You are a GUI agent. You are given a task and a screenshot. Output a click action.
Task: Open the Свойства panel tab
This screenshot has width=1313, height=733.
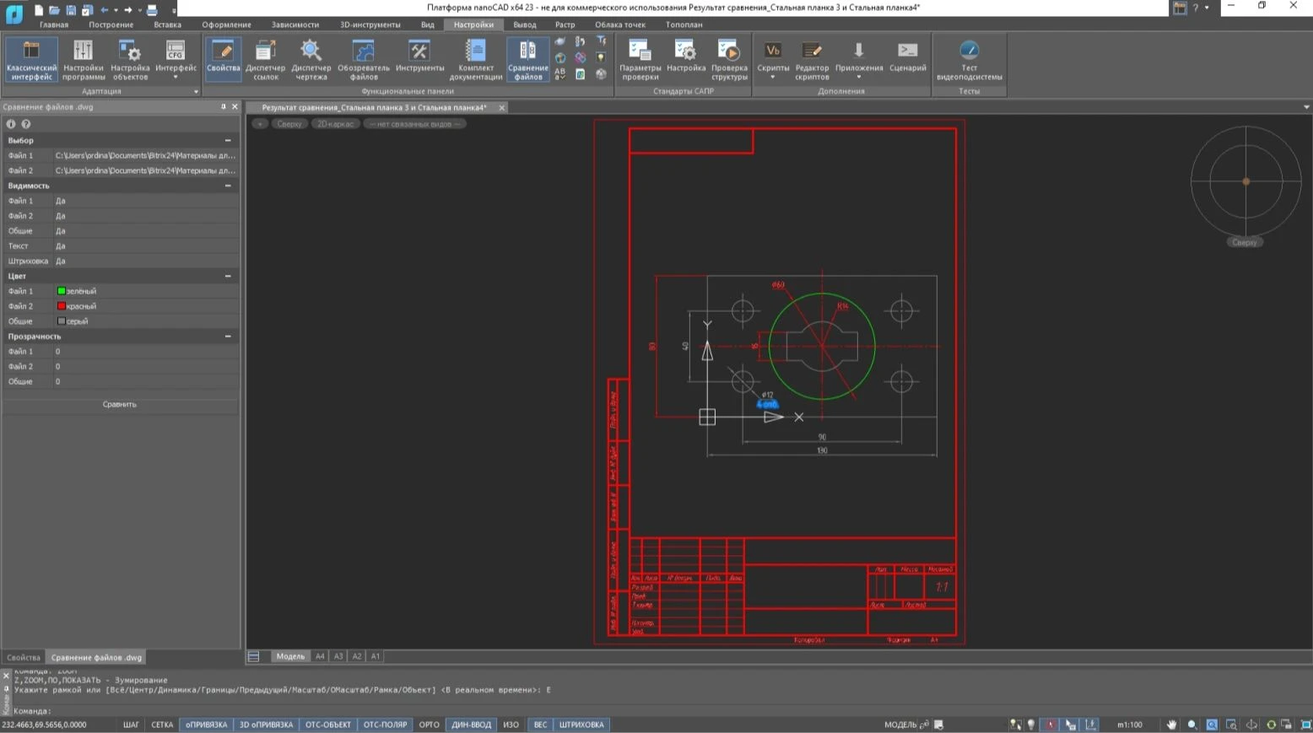coord(24,657)
